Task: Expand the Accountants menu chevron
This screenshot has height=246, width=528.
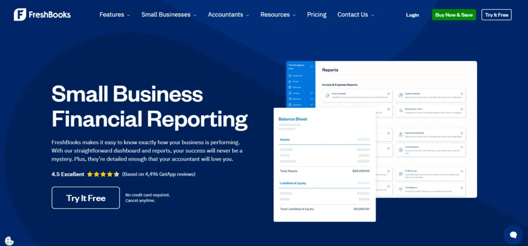Action: pyautogui.click(x=247, y=15)
